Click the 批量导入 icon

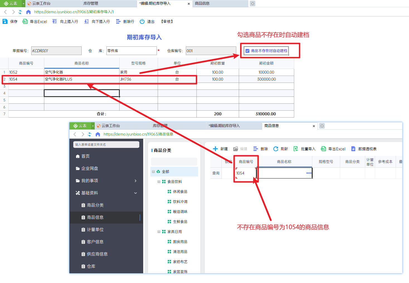(x=296, y=149)
